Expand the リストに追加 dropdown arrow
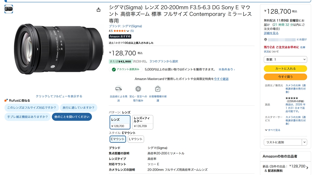317x175 pixels. pyautogui.click(x=304, y=142)
